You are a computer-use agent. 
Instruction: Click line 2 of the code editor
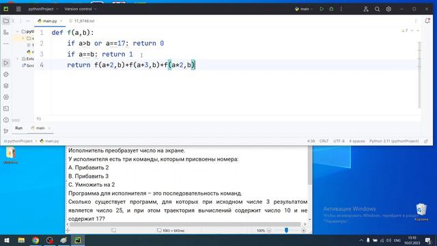tap(115, 44)
